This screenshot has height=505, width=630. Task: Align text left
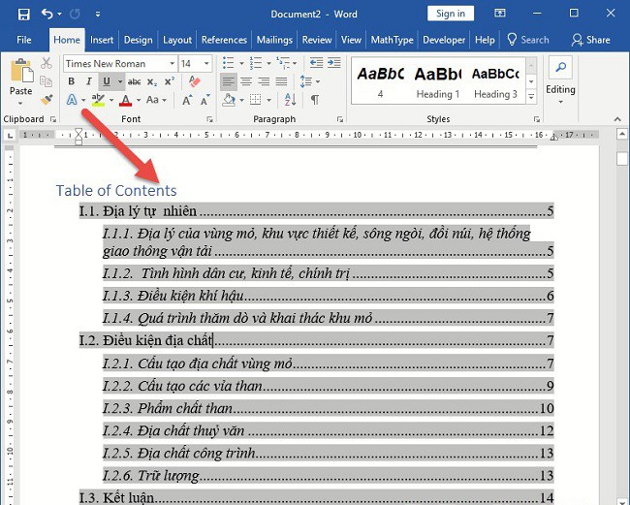(228, 82)
